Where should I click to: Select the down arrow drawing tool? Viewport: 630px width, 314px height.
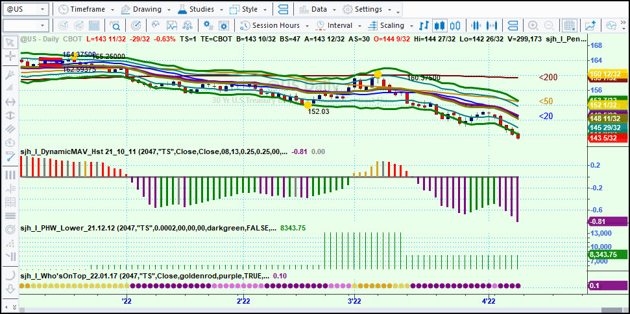click(10, 289)
